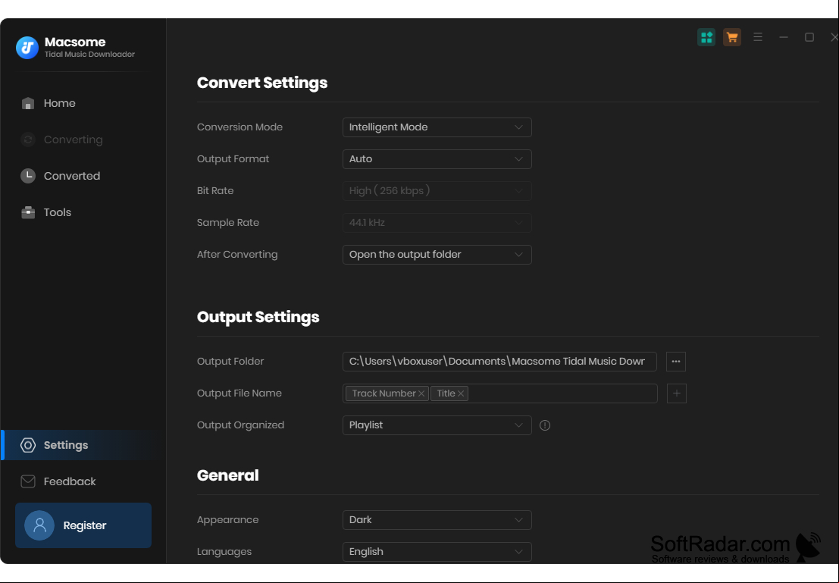Add a file name tag with plus button
Image resolution: width=839 pixels, height=583 pixels.
point(677,393)
